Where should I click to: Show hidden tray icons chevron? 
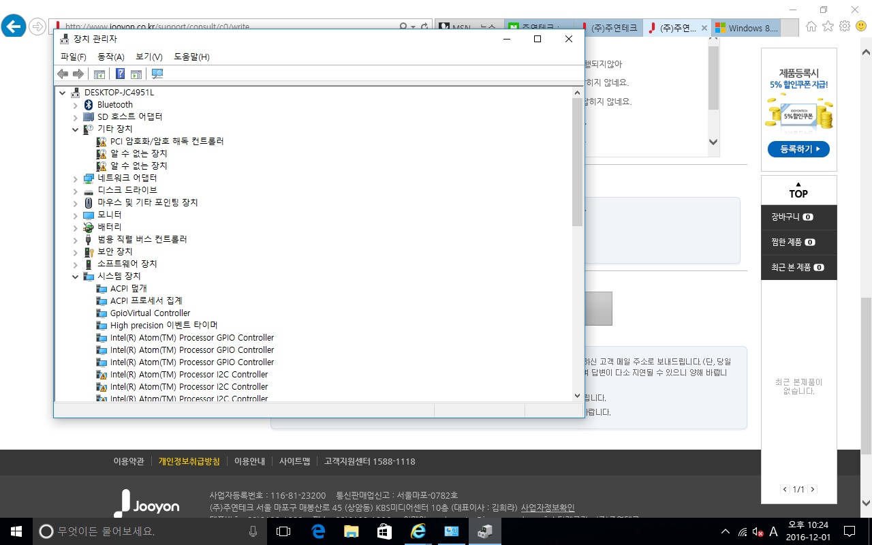[x=726, y=531]
